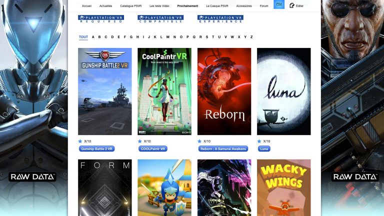Open the Actualités menu item
The image size is (384, 216).
[105, 6]
